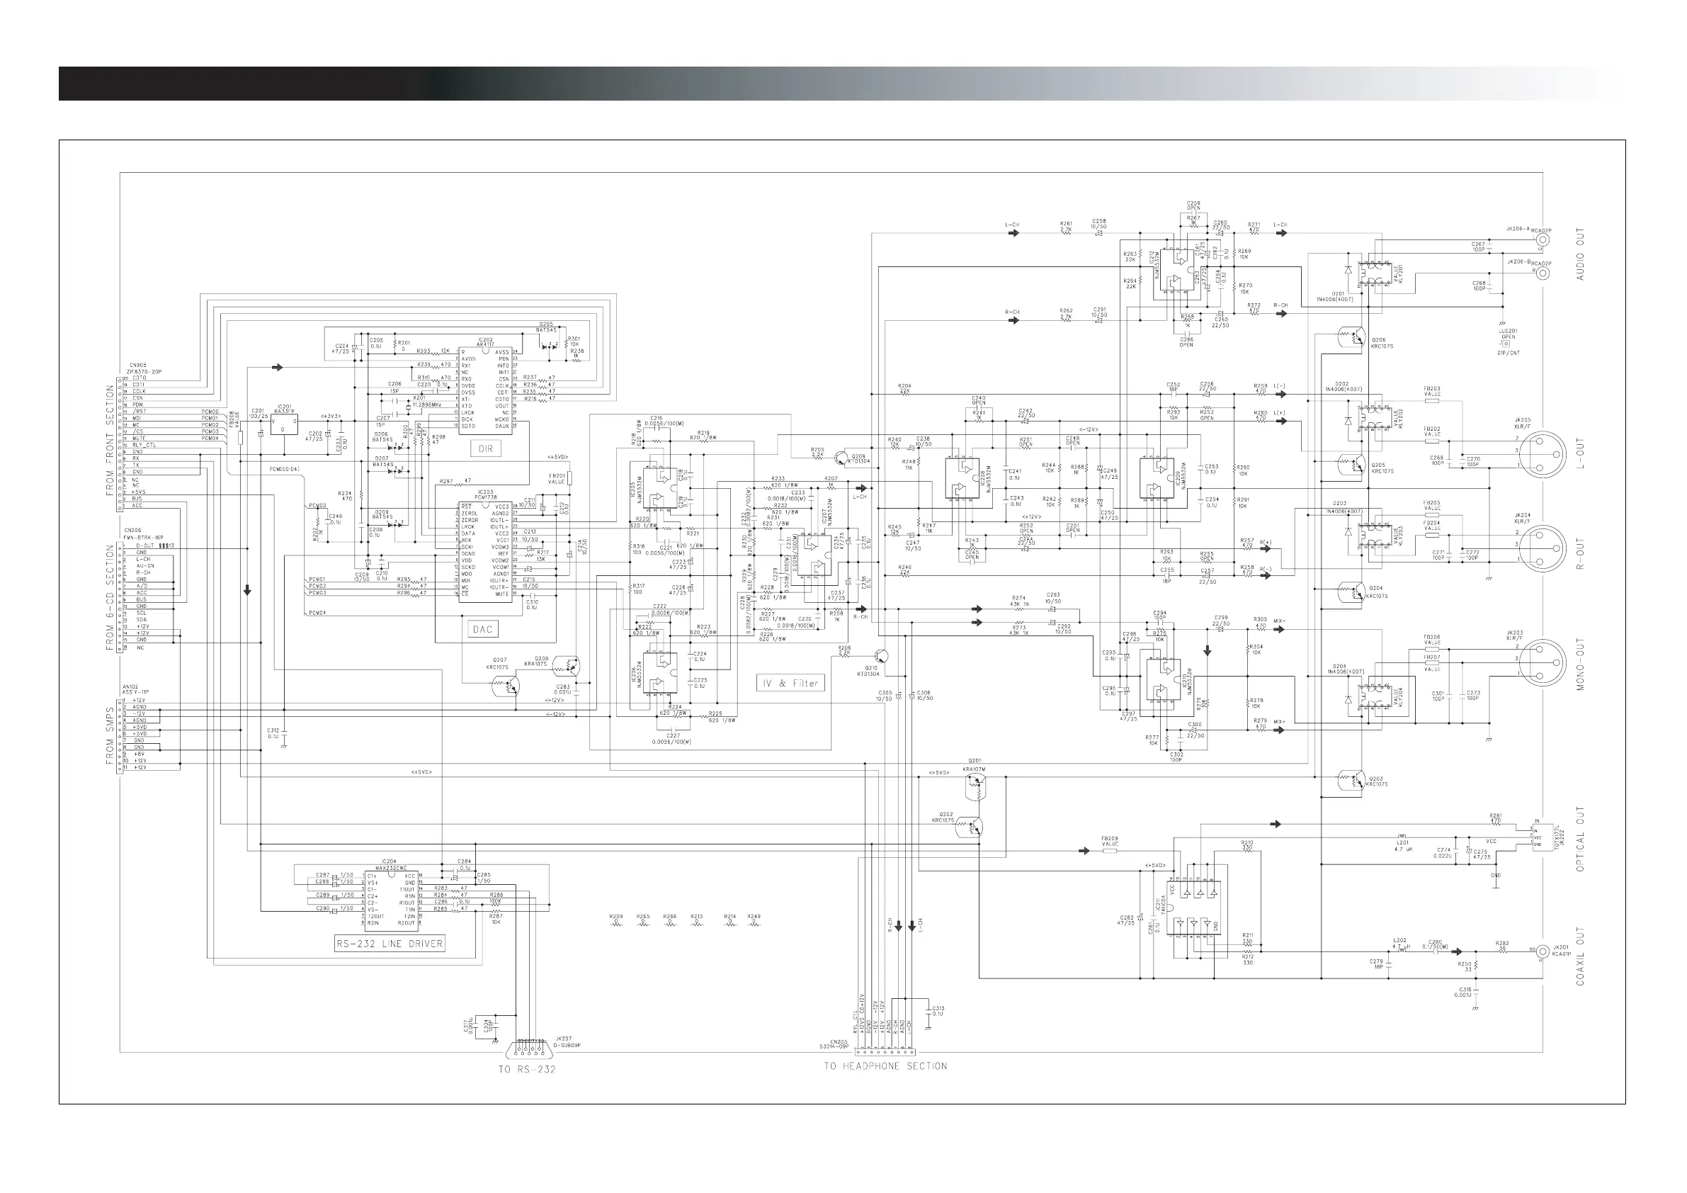Image resolution: width=1687 pixels, height=1193 pixels.
Task: Click the boxed DAC section label
Action: [x=482, y=629]
